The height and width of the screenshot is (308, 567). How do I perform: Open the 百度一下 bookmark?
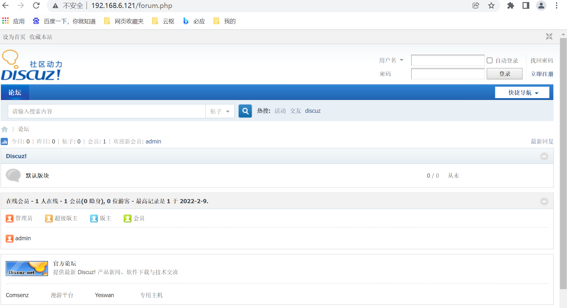(x=64, y=21)
